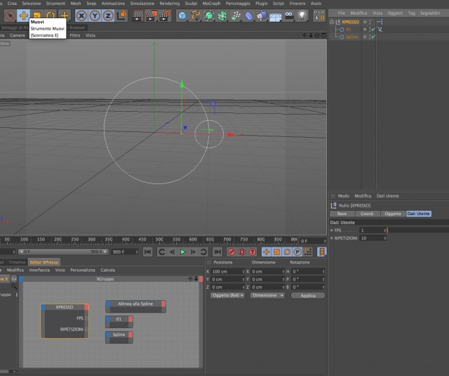Select the Align to Spline tag on 01
This screenshot has height=376, width=449.
380,30
